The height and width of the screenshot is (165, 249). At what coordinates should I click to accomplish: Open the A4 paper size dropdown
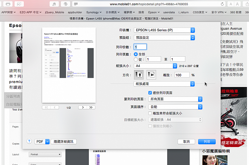tap(155, 66)
